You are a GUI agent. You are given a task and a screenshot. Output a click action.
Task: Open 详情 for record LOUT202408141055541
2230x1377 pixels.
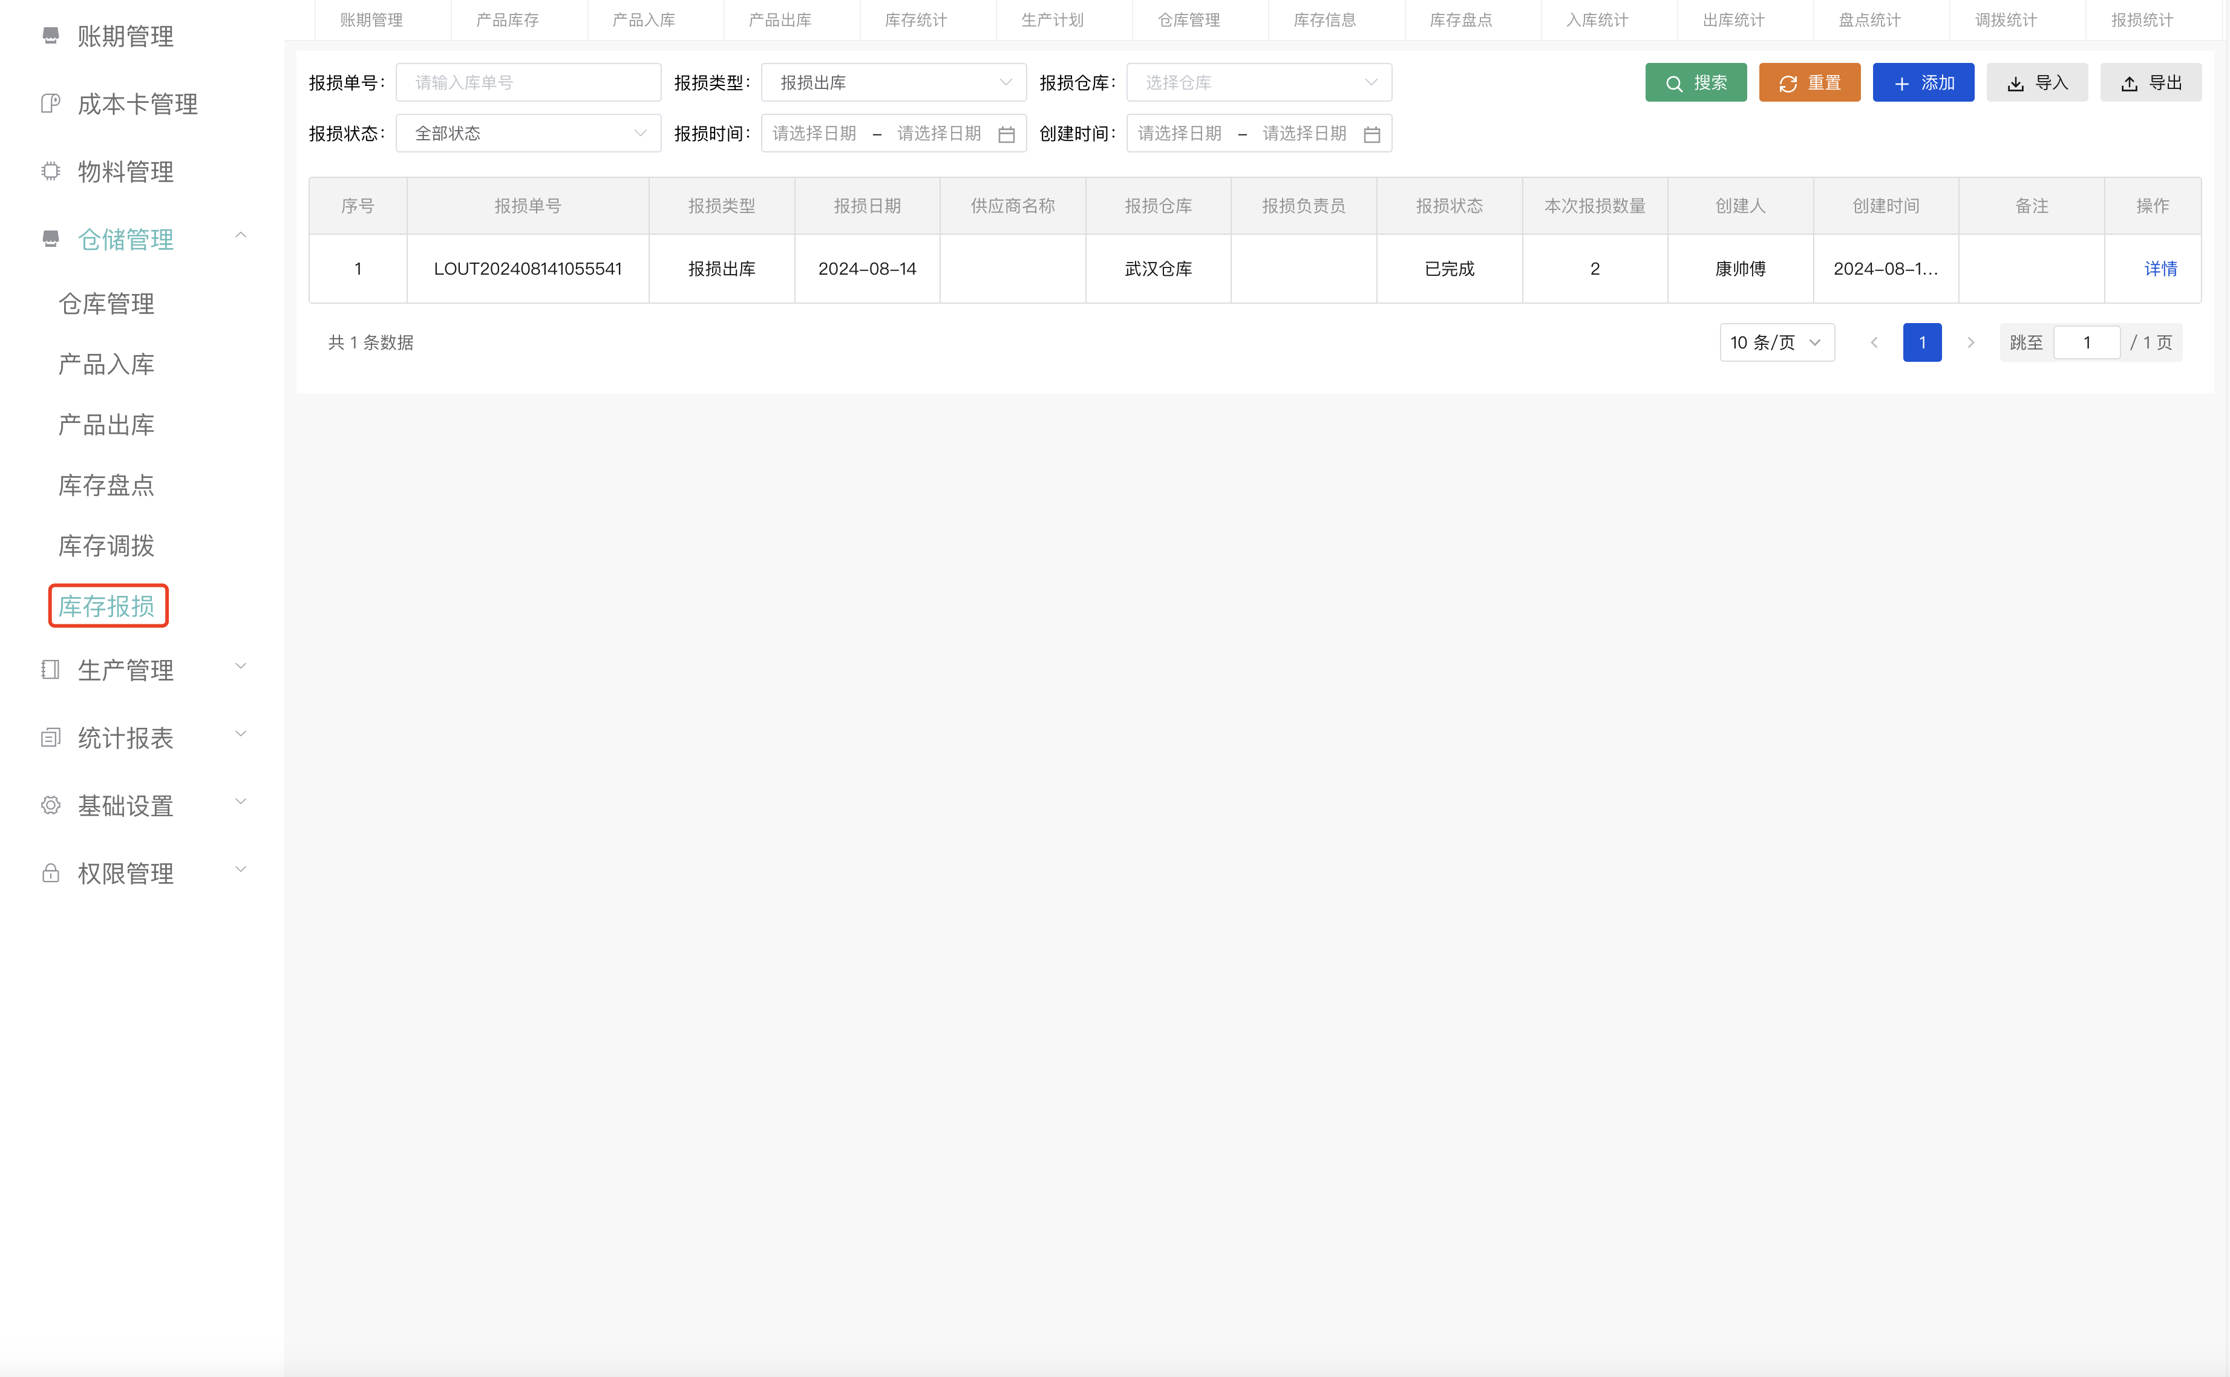pos(2159,269)
